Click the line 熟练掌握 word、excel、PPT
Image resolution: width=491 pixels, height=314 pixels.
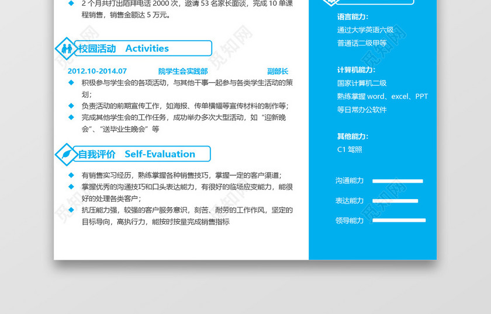tap(382, 96)
